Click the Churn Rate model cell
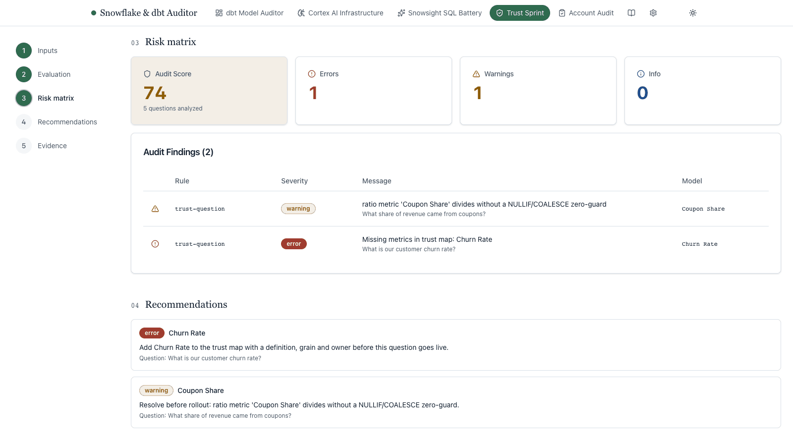793x446 pixels. click(700, 244)
